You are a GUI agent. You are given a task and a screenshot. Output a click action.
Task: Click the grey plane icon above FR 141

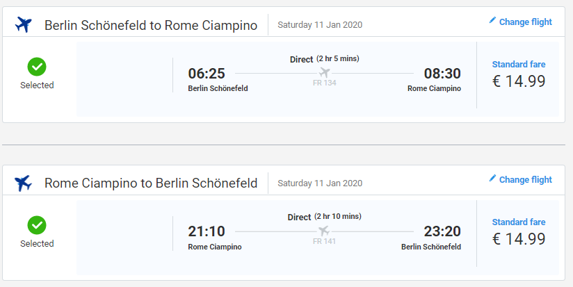(324, 231)
